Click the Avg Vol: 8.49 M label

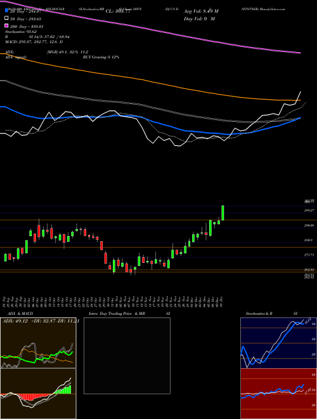click(201, 11)
